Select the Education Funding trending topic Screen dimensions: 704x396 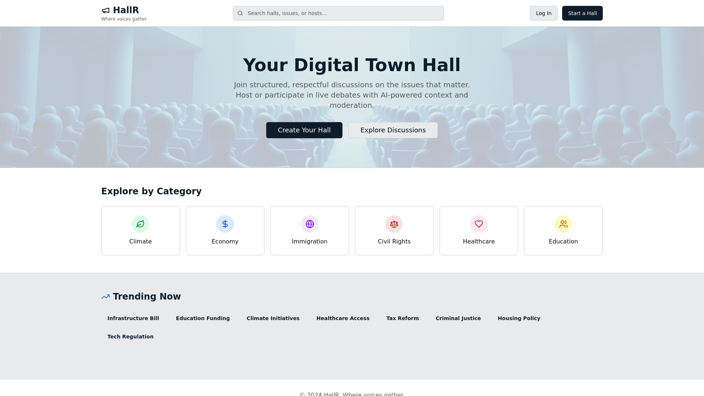[x=203, y=318]
